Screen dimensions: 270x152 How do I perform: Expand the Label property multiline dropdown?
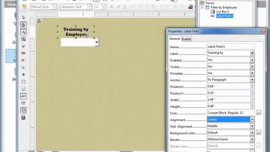tap(252, 53)
